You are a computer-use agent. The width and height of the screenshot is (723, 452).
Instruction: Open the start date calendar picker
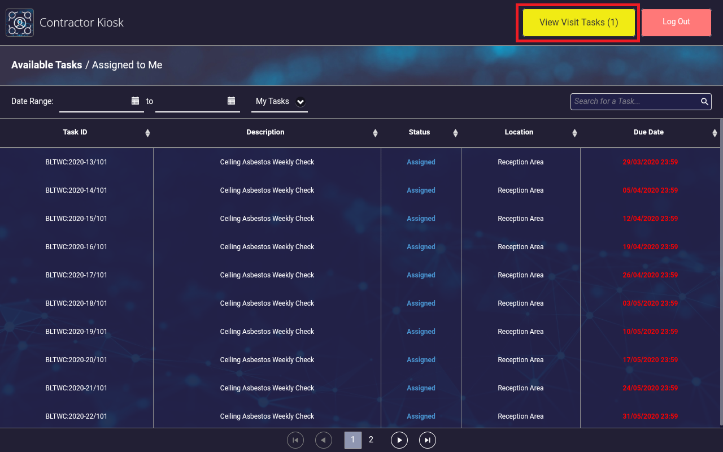click(135, 101)
